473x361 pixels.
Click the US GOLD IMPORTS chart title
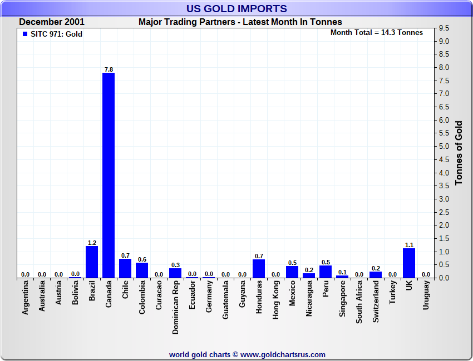pos(237,8)
